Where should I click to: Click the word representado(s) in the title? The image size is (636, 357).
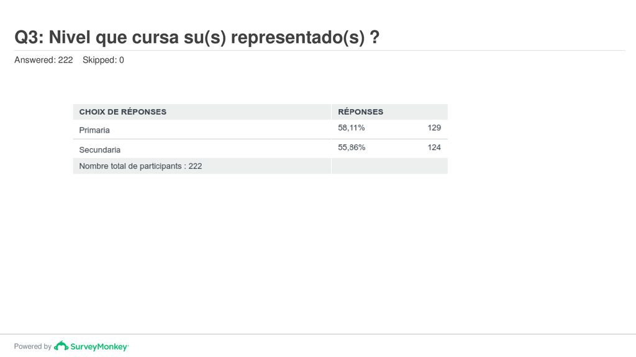(x=298, y=37)
